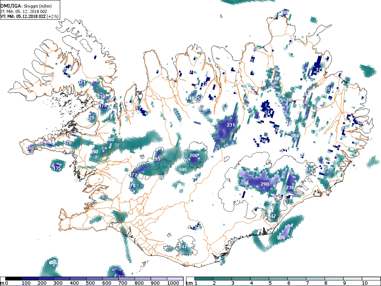Viewport: 381px width, 286px height.
Task: Click the 505 value on the map
Action: point(183,170)
